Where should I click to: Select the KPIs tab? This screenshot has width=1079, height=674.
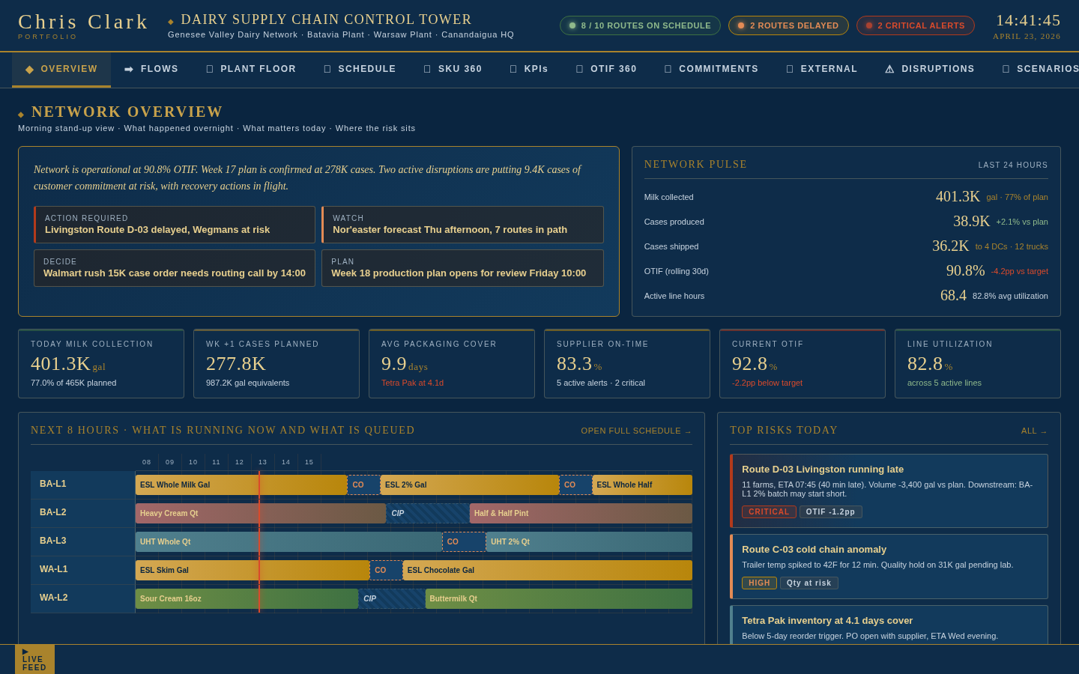point(529,69)
